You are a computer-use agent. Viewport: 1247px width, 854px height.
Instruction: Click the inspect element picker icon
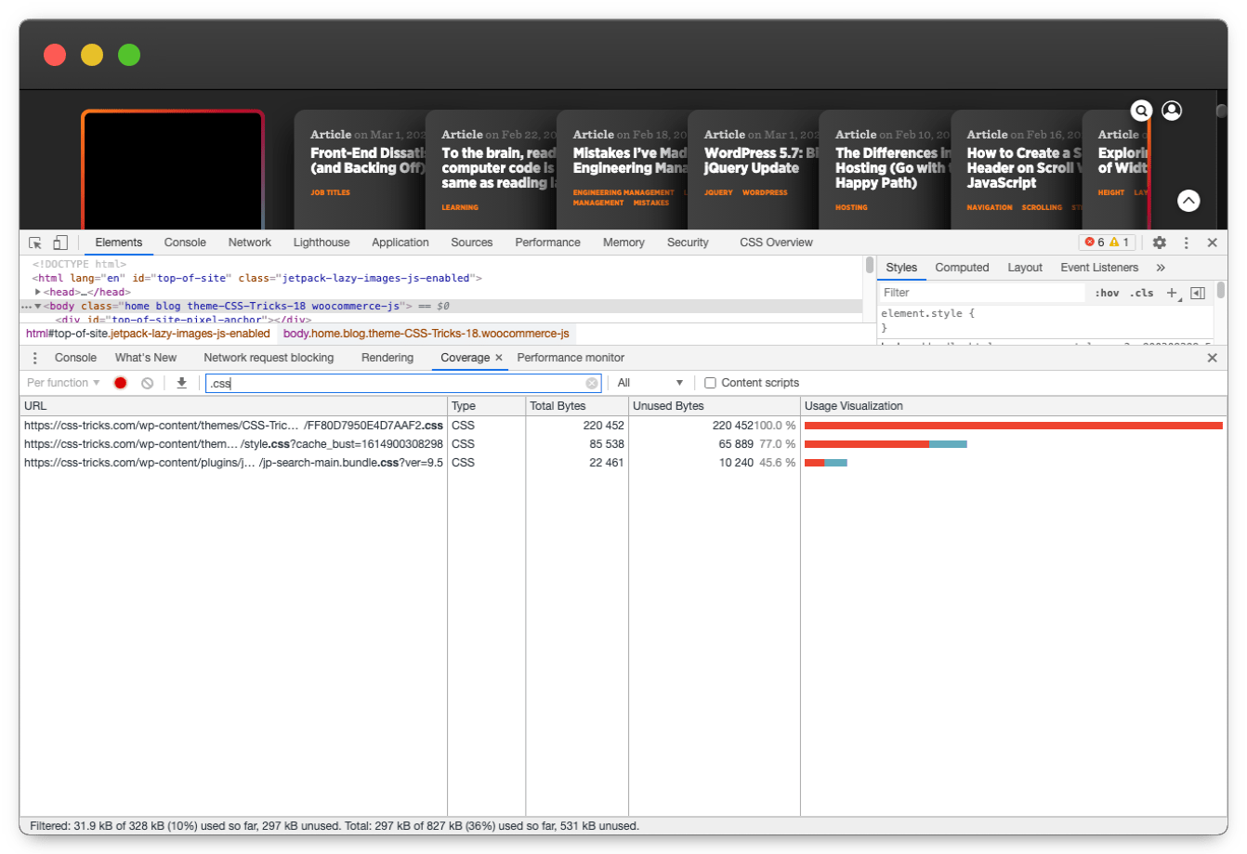(x=35, y=243)
